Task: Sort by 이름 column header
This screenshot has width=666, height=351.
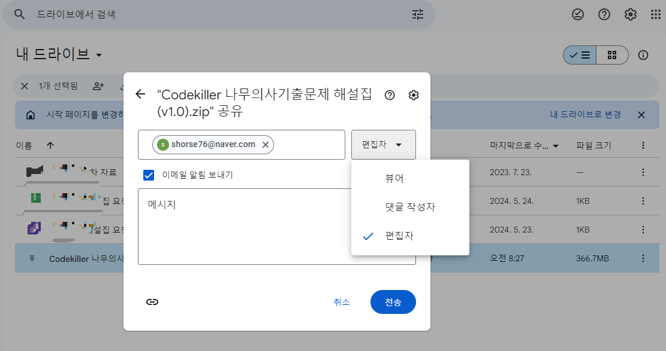Action: (24, 145)
